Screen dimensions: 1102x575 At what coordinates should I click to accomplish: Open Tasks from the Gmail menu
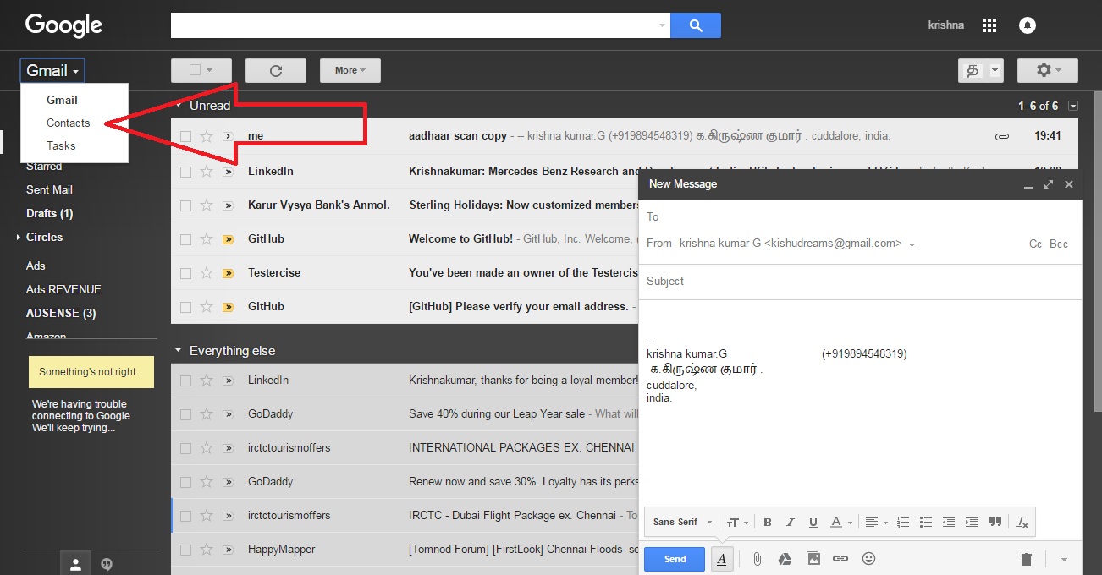click(61, 145)
